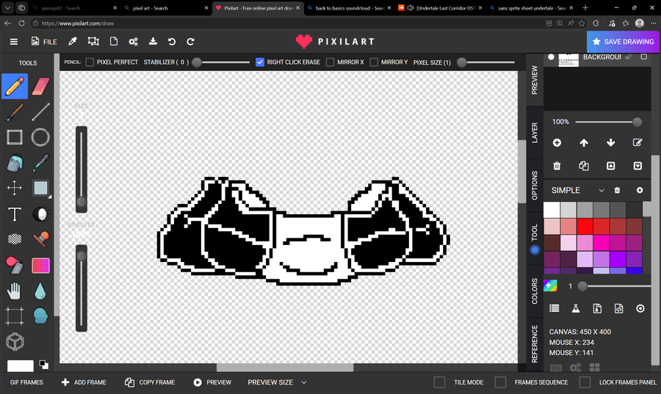Select the 3D cube tool
The height and width of the screenshot is (394, 661).
[x=15, y=342]
